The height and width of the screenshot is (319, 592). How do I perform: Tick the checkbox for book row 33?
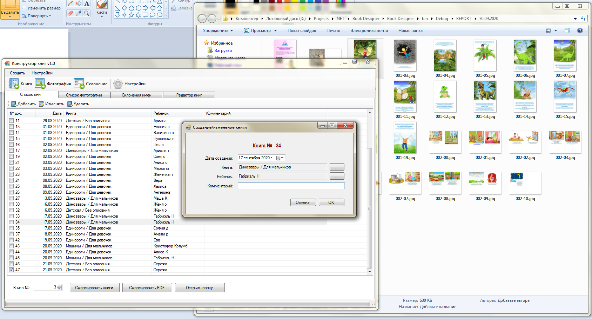point(12,216)
